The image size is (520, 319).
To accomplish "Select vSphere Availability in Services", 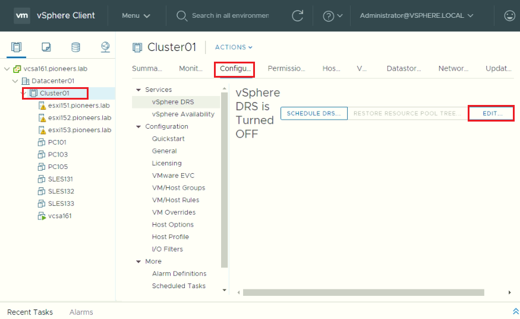I will tap(183, 114).
